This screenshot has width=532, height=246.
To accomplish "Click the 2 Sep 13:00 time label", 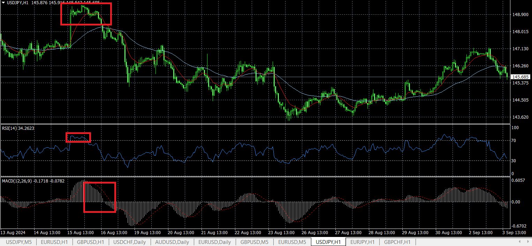I will (481, 233).
